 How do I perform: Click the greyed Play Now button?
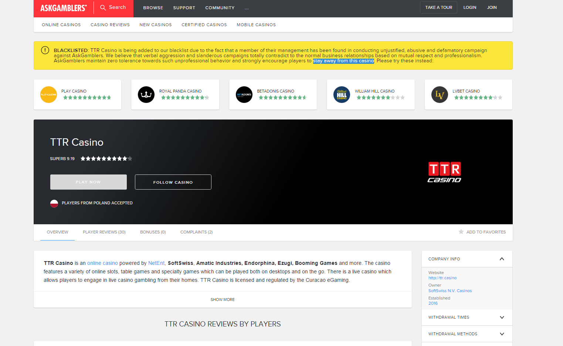88,182
